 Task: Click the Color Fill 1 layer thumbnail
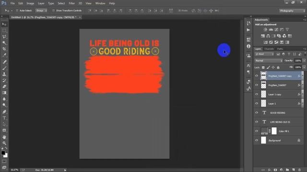pos(264,131)
